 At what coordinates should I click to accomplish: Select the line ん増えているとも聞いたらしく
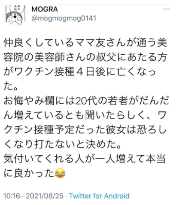point(85,115)
